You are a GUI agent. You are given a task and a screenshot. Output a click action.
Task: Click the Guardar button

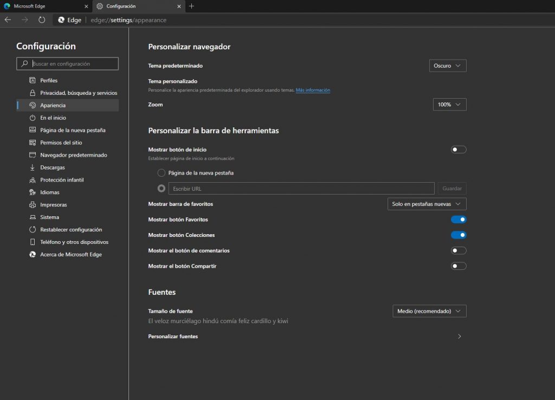[x=452, y=188]
